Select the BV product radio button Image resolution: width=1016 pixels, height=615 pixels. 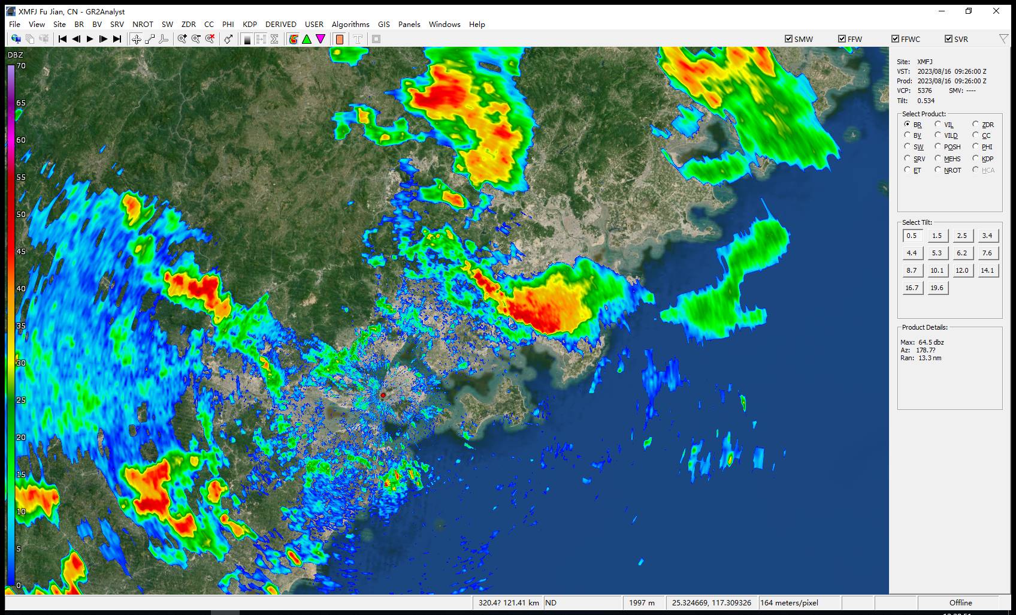pyautogui.click(x=908, y=135)
